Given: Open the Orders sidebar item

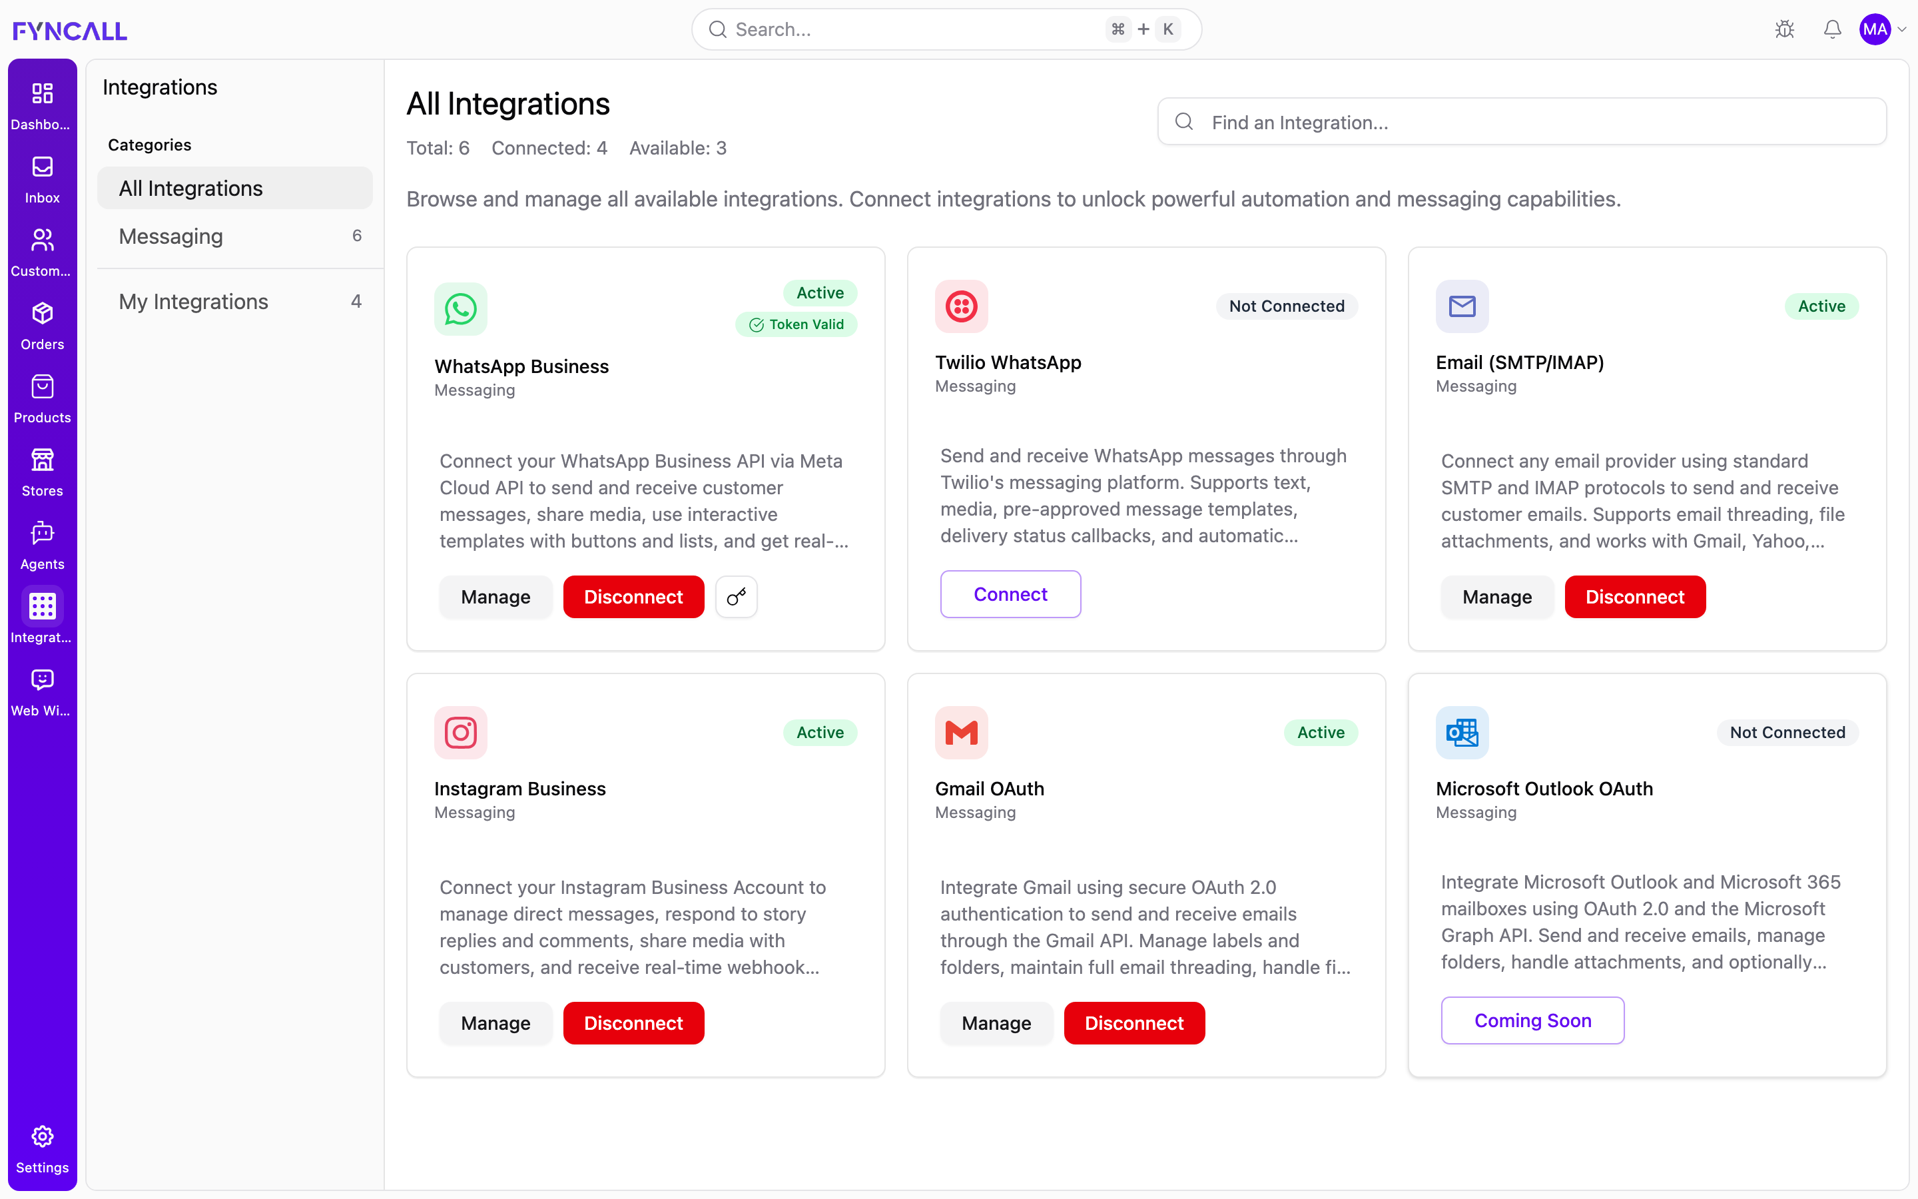Looking at the screenshot, I should 42,326.
